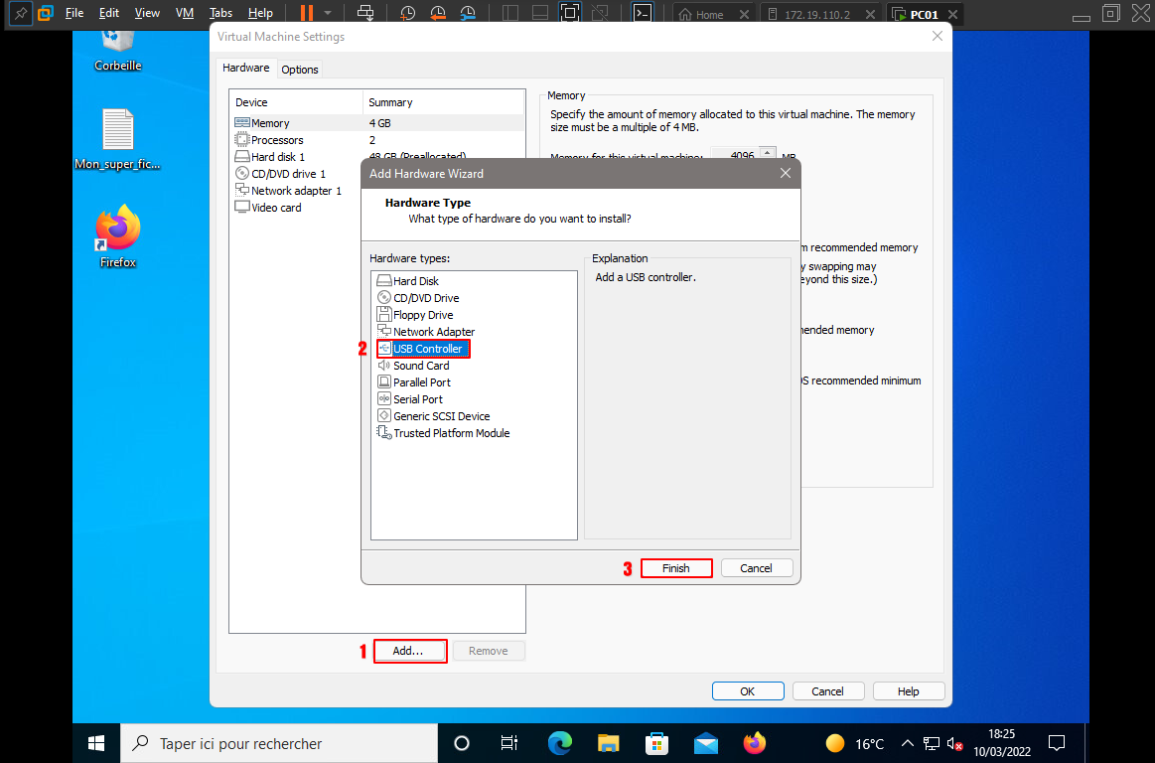Switch to the Options tab
1155x763 pixels.
pyautogui.click(x=299, y=70)
